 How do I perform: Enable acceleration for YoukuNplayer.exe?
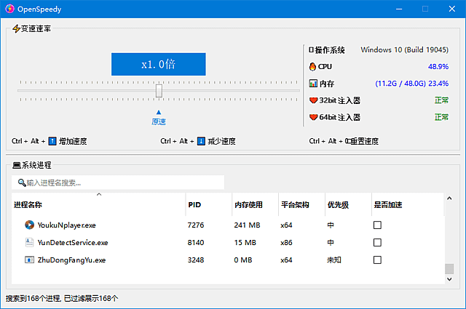(377, 225)
